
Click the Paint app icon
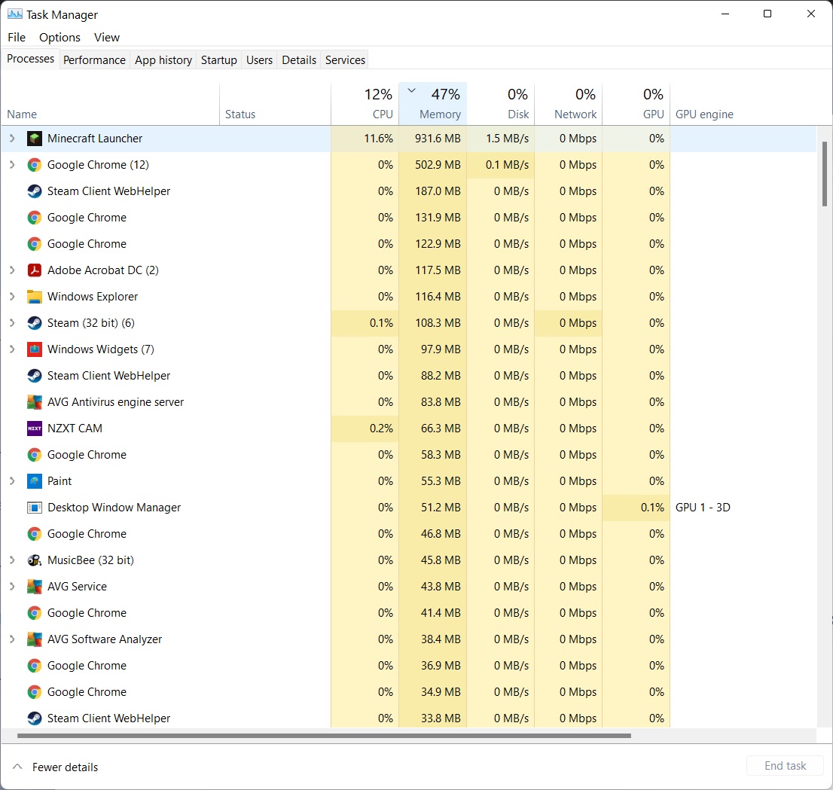click(34, 481)
